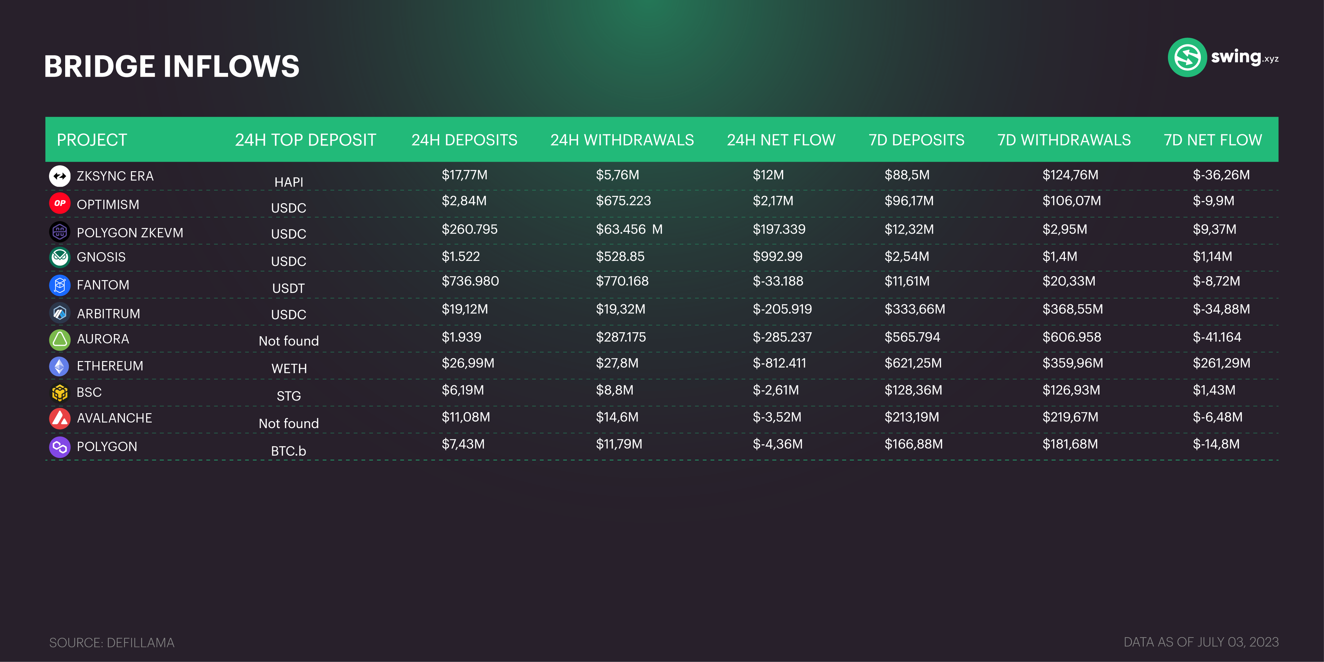Click the $20,33M 7D withdrawals value
The image size is (1324, 662).
(x=1069, y=281)
